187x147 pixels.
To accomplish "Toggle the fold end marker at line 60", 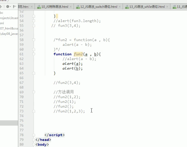I will tap(34, 49).
